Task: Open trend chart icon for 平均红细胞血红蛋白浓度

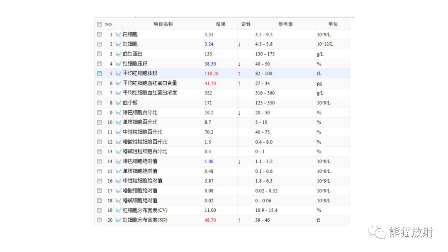Action: click(118, 93)
